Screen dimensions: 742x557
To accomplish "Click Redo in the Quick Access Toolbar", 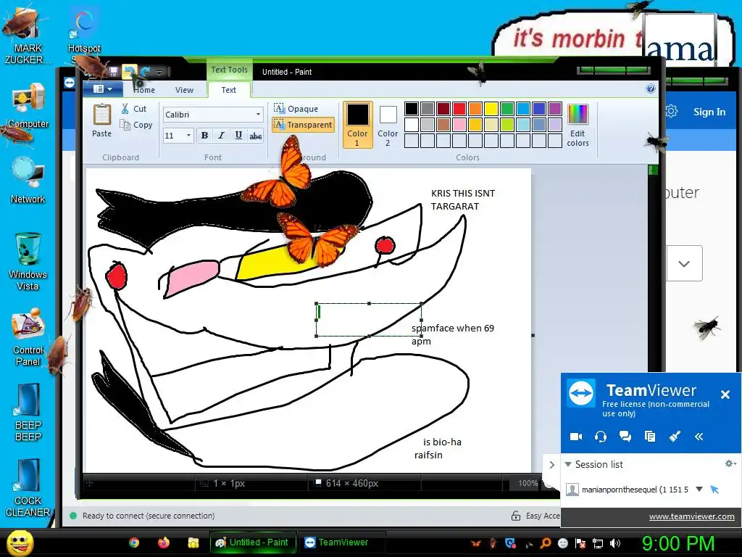I will tap(145, 72).
